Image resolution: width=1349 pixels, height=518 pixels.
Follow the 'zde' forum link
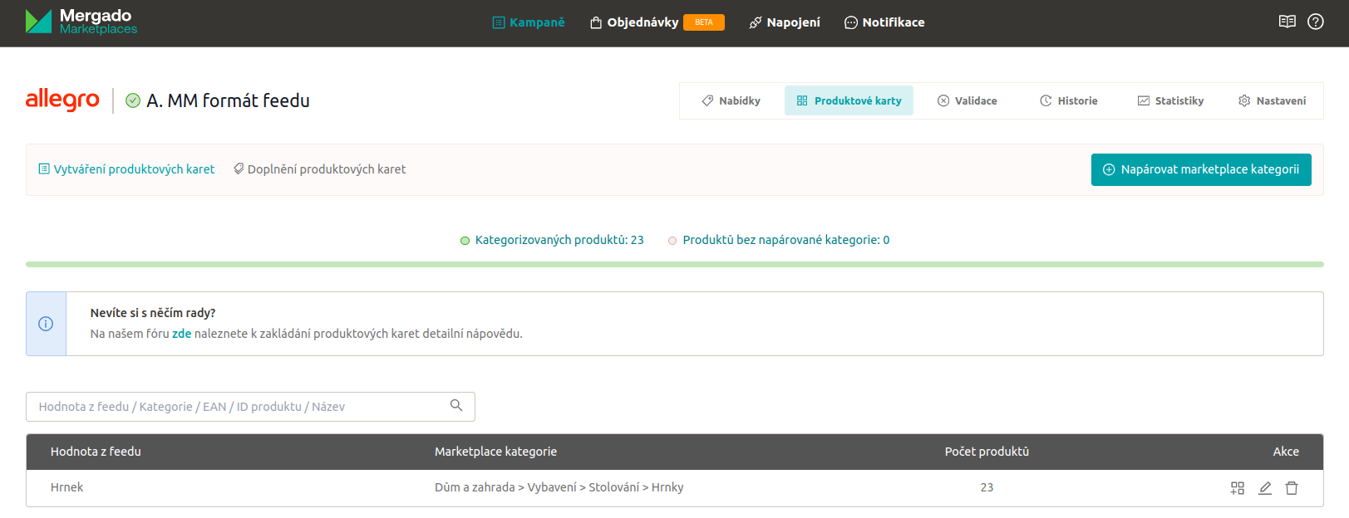(181, 334)
